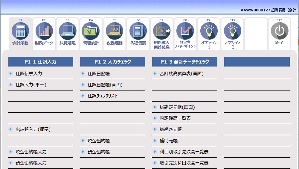Click the arrow bullet beside 合計残高試算表(画面)
The width and height of the screenshot is (299, 169).
pos(155,73)
